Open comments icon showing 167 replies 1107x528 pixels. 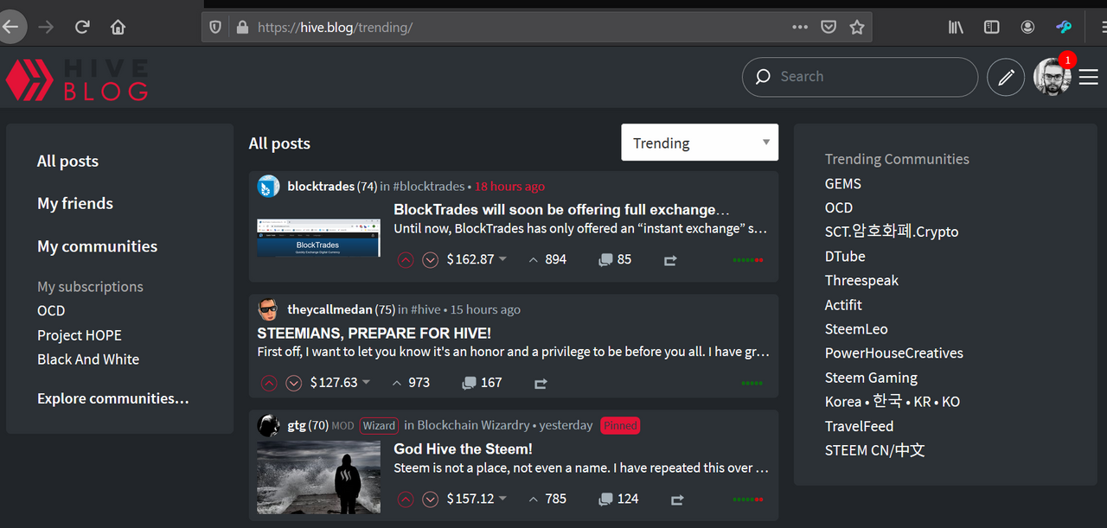coord(469,383)
